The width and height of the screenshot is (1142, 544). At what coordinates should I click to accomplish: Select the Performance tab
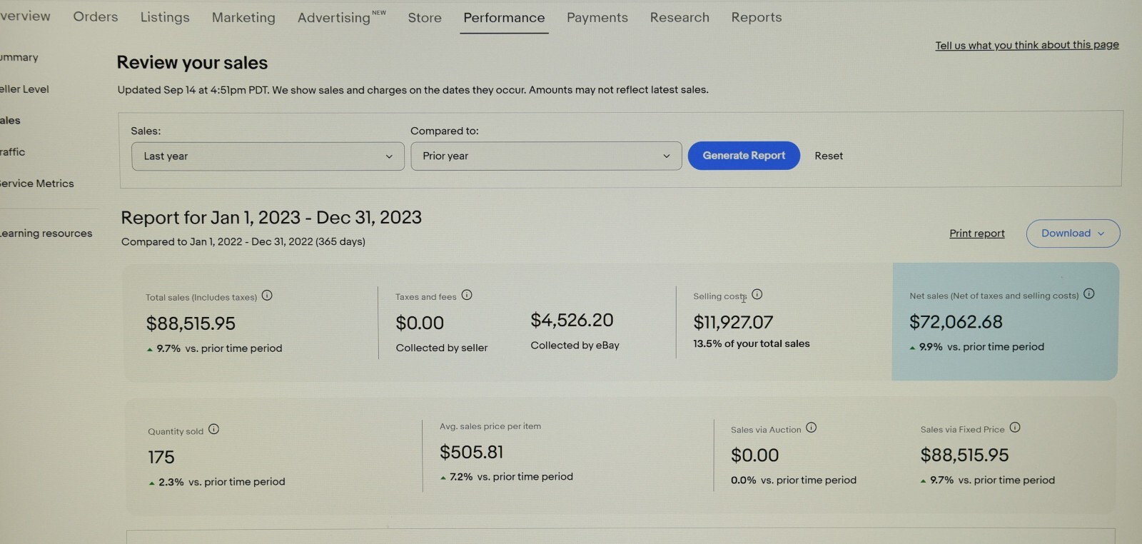coord(504,18)
